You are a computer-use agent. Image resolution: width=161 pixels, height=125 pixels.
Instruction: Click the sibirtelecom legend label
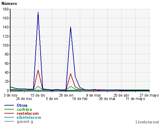click(x=29, y=117)
